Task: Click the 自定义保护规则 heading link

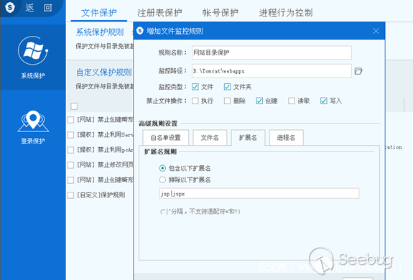Action: 104,73
